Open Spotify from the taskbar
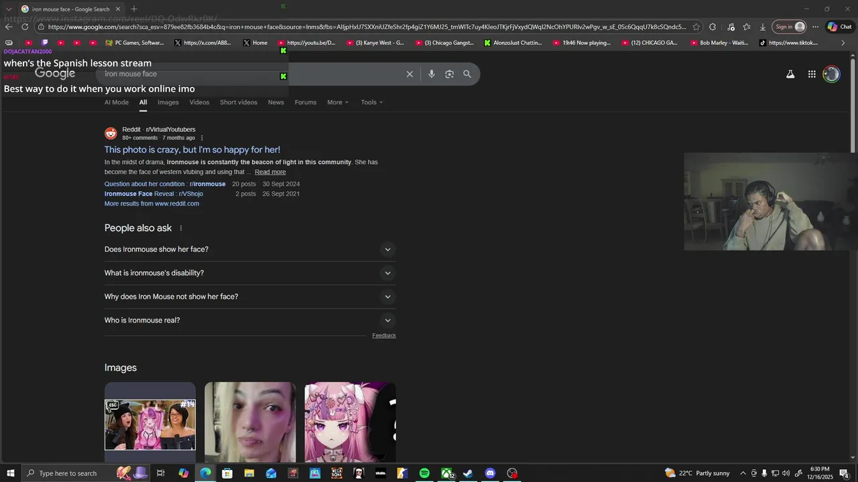Image resolution: width=858 pixels, height=482 pixels. (x=424, y=473)
